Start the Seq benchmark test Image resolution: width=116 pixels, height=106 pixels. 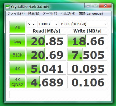(17, 41)
